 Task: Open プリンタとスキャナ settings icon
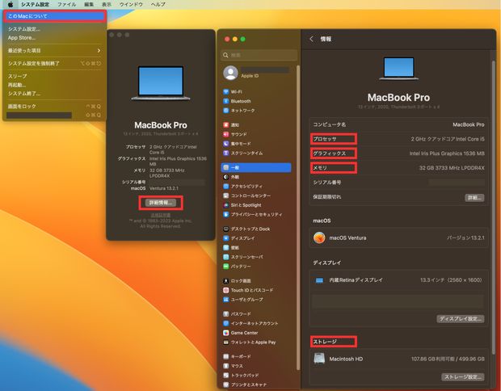[x=226, y=385]
